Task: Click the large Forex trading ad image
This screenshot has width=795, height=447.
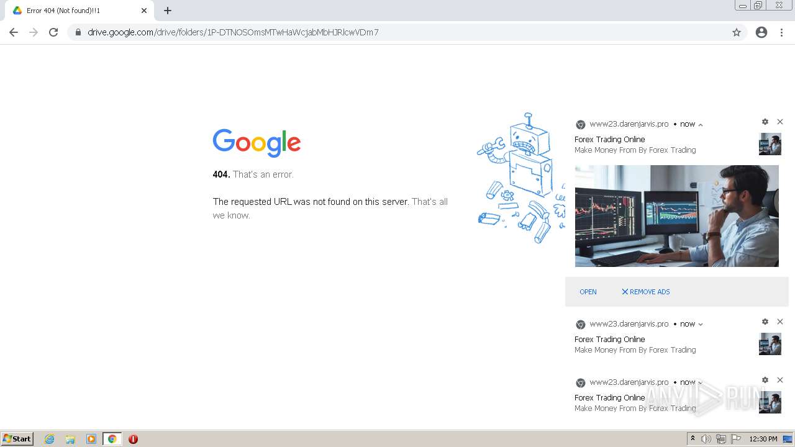Action: tap(676, 216)
